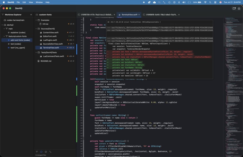Close the 019f86f6-5d45 tab
Viewport: 243px width, 157px height.
(179, 14)
